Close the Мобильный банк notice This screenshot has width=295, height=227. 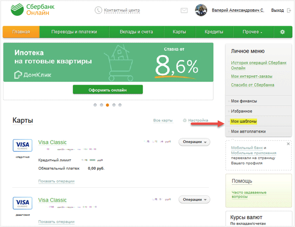(288, 144)
